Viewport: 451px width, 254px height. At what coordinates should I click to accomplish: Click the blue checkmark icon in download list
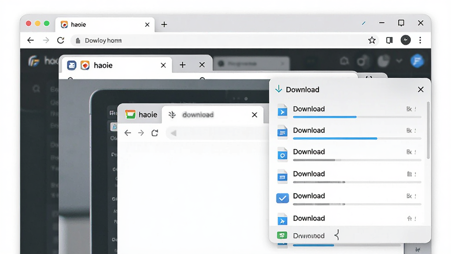(x=282, y=198)
